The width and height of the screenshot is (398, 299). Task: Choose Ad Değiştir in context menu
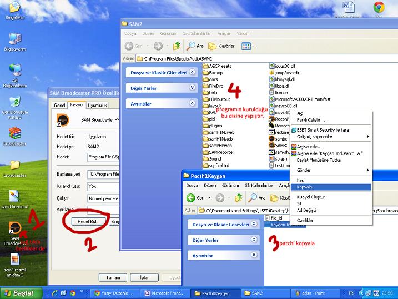pyautogui.click(x=331, y=210)
